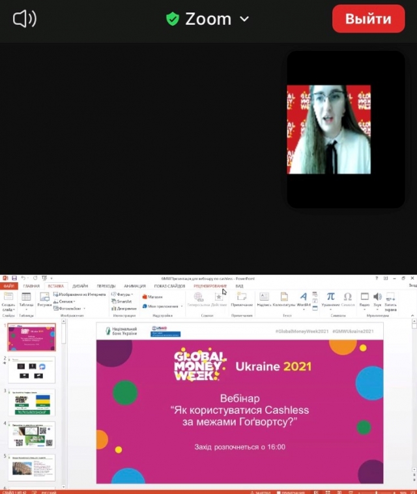Open the Фотоальбом dropdown
Screen dimensions: 417x494
[x=69, y=308]
